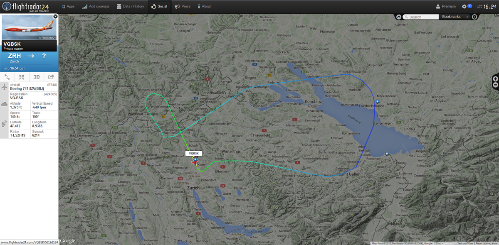Click the history clock icon beside Bookmarks
This screenshot has width=499, height=245.
[474, 17]
